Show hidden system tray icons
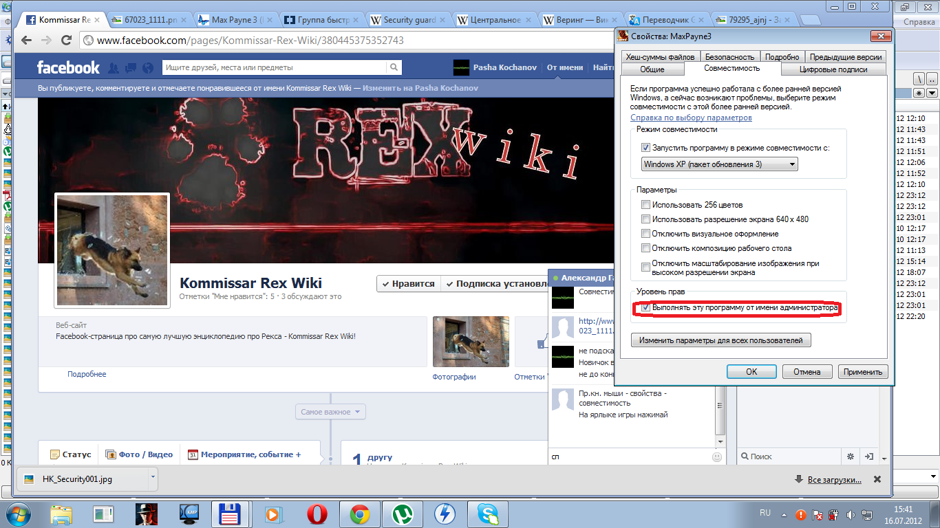The image size is (940, 528). 784,514
